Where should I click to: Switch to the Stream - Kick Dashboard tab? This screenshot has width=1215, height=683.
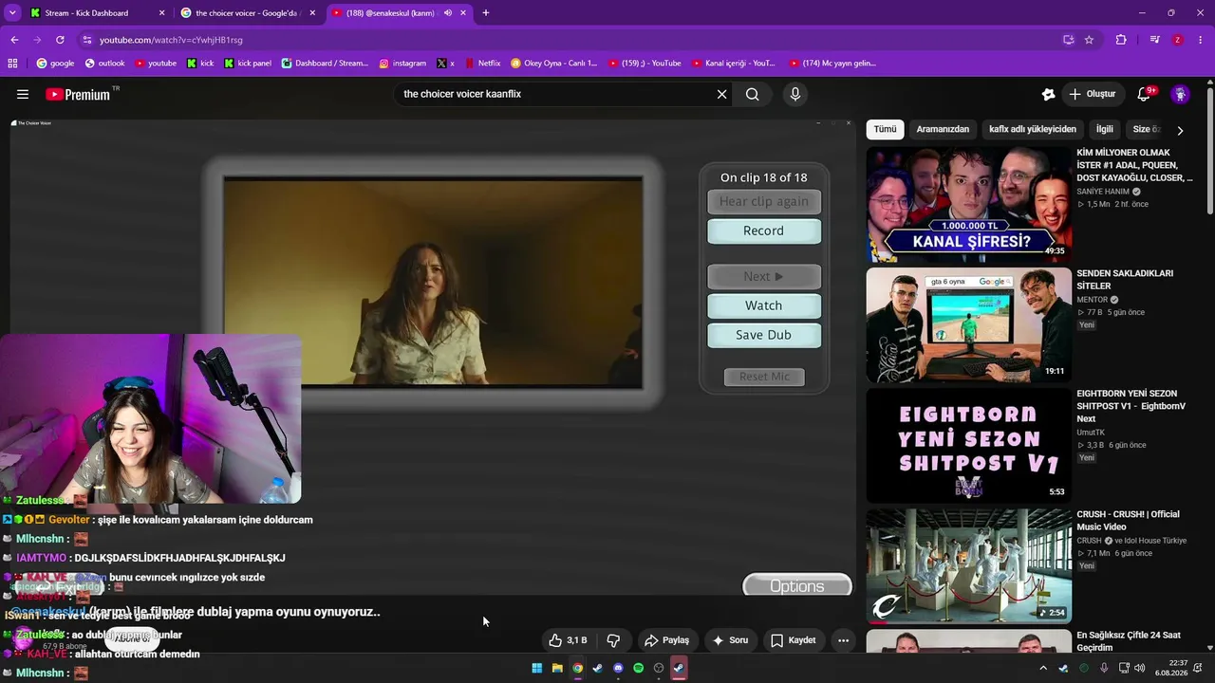click(x=95, y=13)
